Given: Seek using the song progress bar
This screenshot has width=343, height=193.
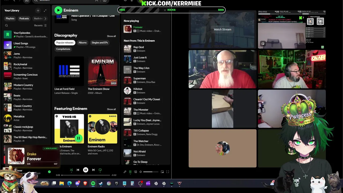Looking at the screenshot, I should (x=86, y=175).
